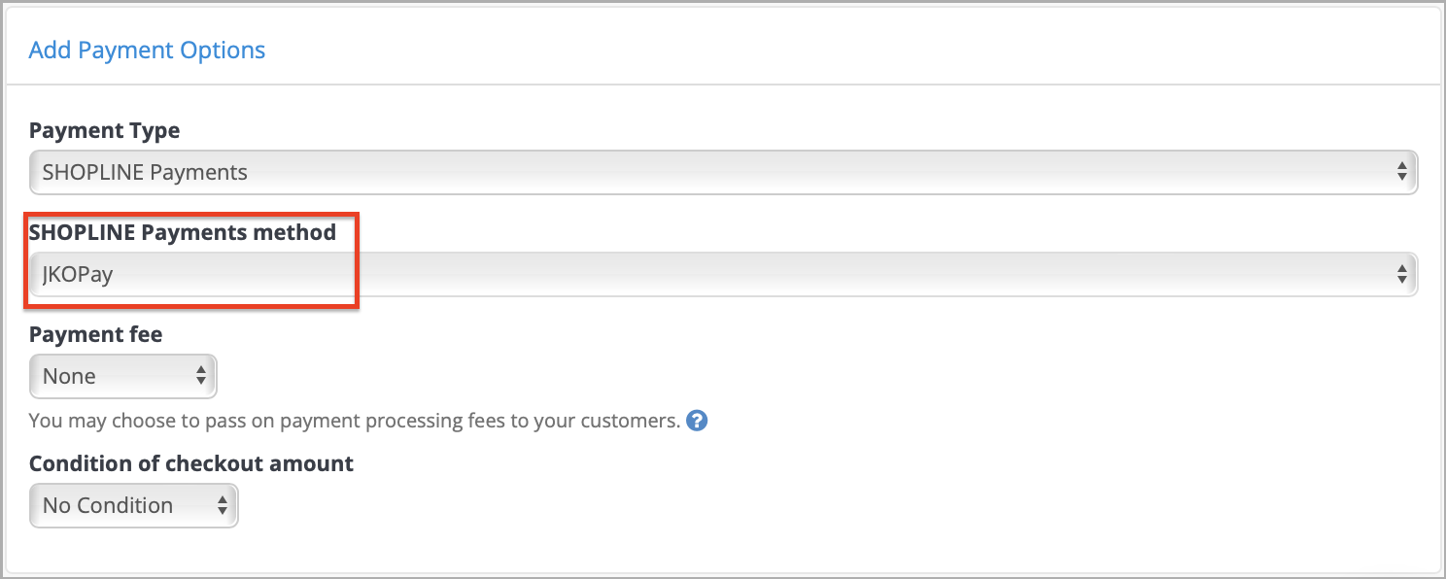Click the SHOPLINE Payments method label
Image resolution: width=1446 pixels, height=579 pixels.
[x=183, y=232]
